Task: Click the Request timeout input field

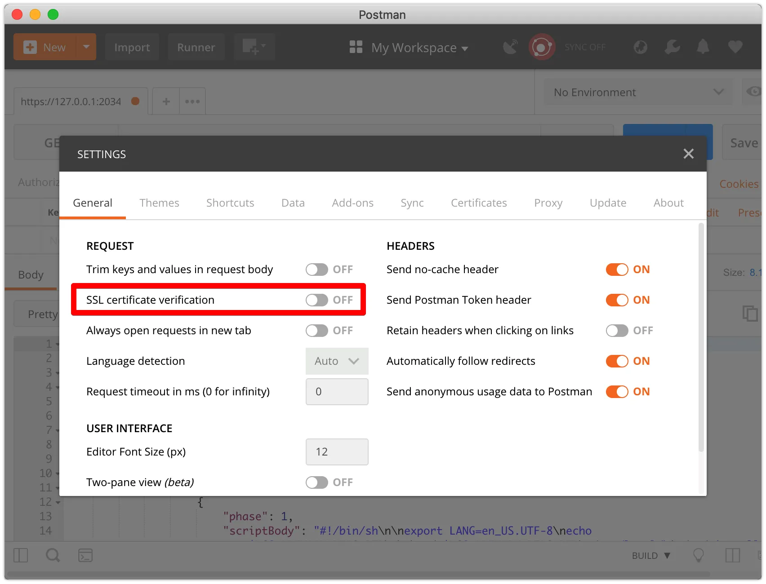Action: pyautogui.click(x=337, y=392)
